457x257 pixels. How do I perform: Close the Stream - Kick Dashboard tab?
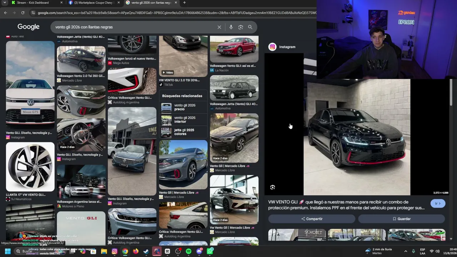(x=61, y=2)
